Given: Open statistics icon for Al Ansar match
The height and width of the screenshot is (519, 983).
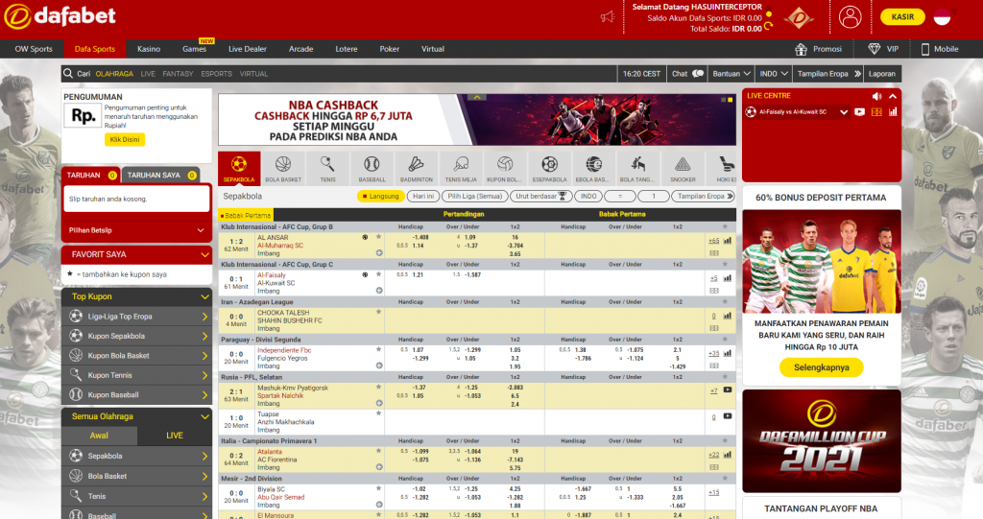Looking at the screenshot, I should [728, 241].
